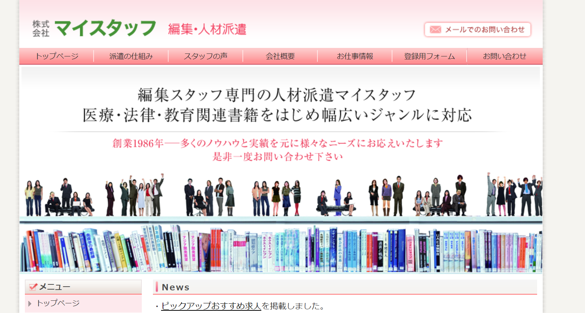Click the マイスタッフ company logo
Image resolution: width=585 pixels, height=313 pixels.
(x=94, y=29)
